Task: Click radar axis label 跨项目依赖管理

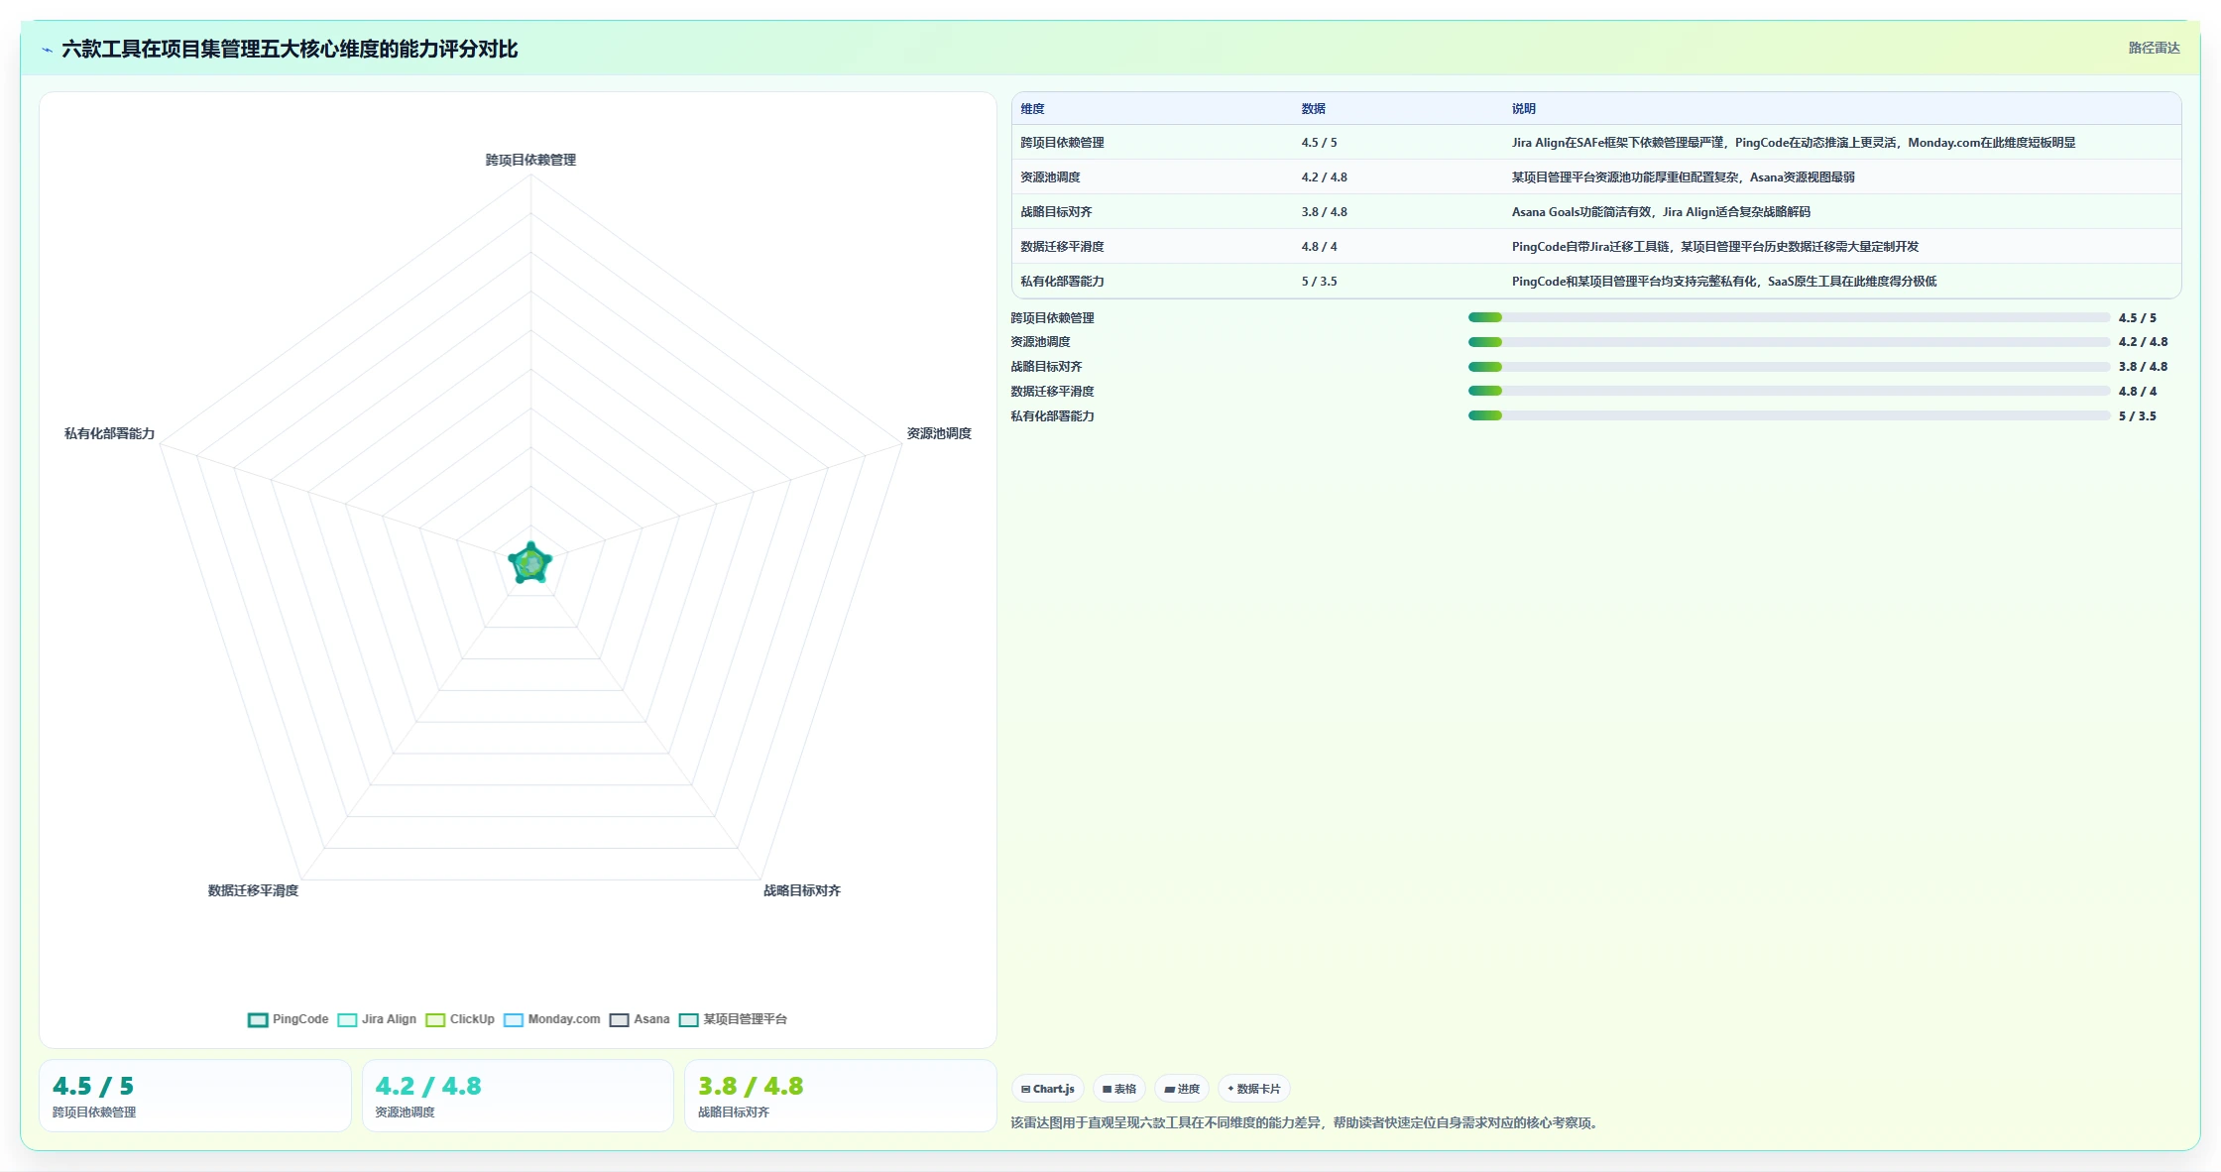Action: (x=530, y=160)
